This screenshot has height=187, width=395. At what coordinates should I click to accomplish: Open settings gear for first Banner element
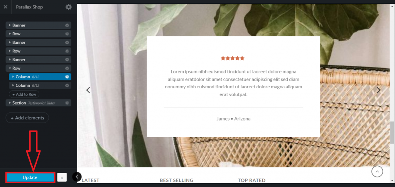pos(67,25)
